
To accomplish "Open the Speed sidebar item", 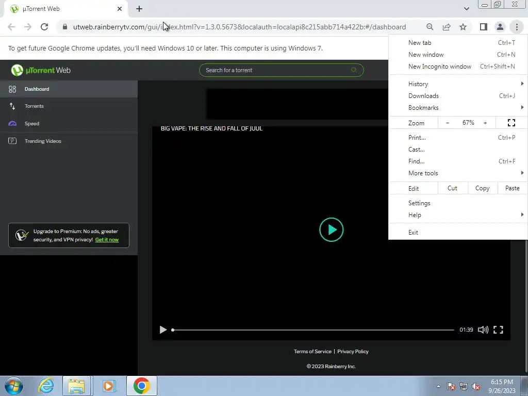I will [x=69, y=124].
